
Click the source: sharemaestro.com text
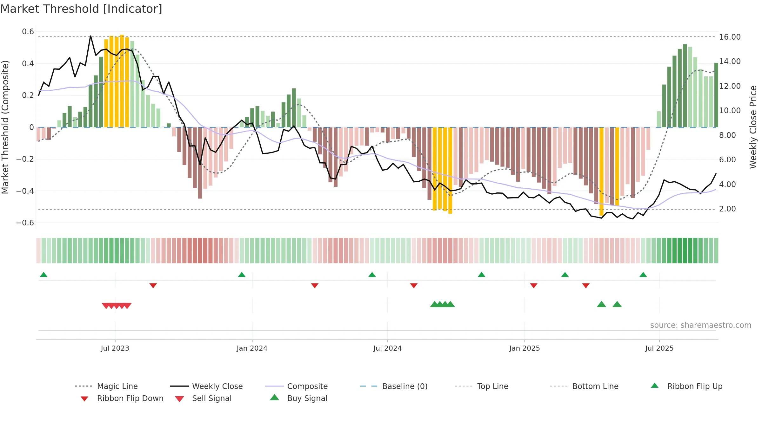pyautogui.click(x=701, y=325)
